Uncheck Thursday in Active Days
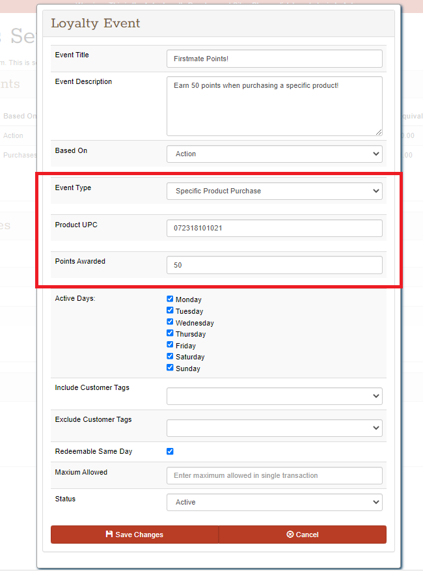The image size is (423, 571). [170, 333]
